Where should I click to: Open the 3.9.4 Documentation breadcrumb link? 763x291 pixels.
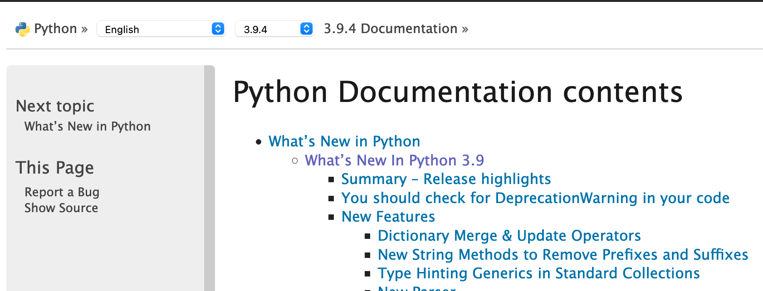tap(390, 29)
